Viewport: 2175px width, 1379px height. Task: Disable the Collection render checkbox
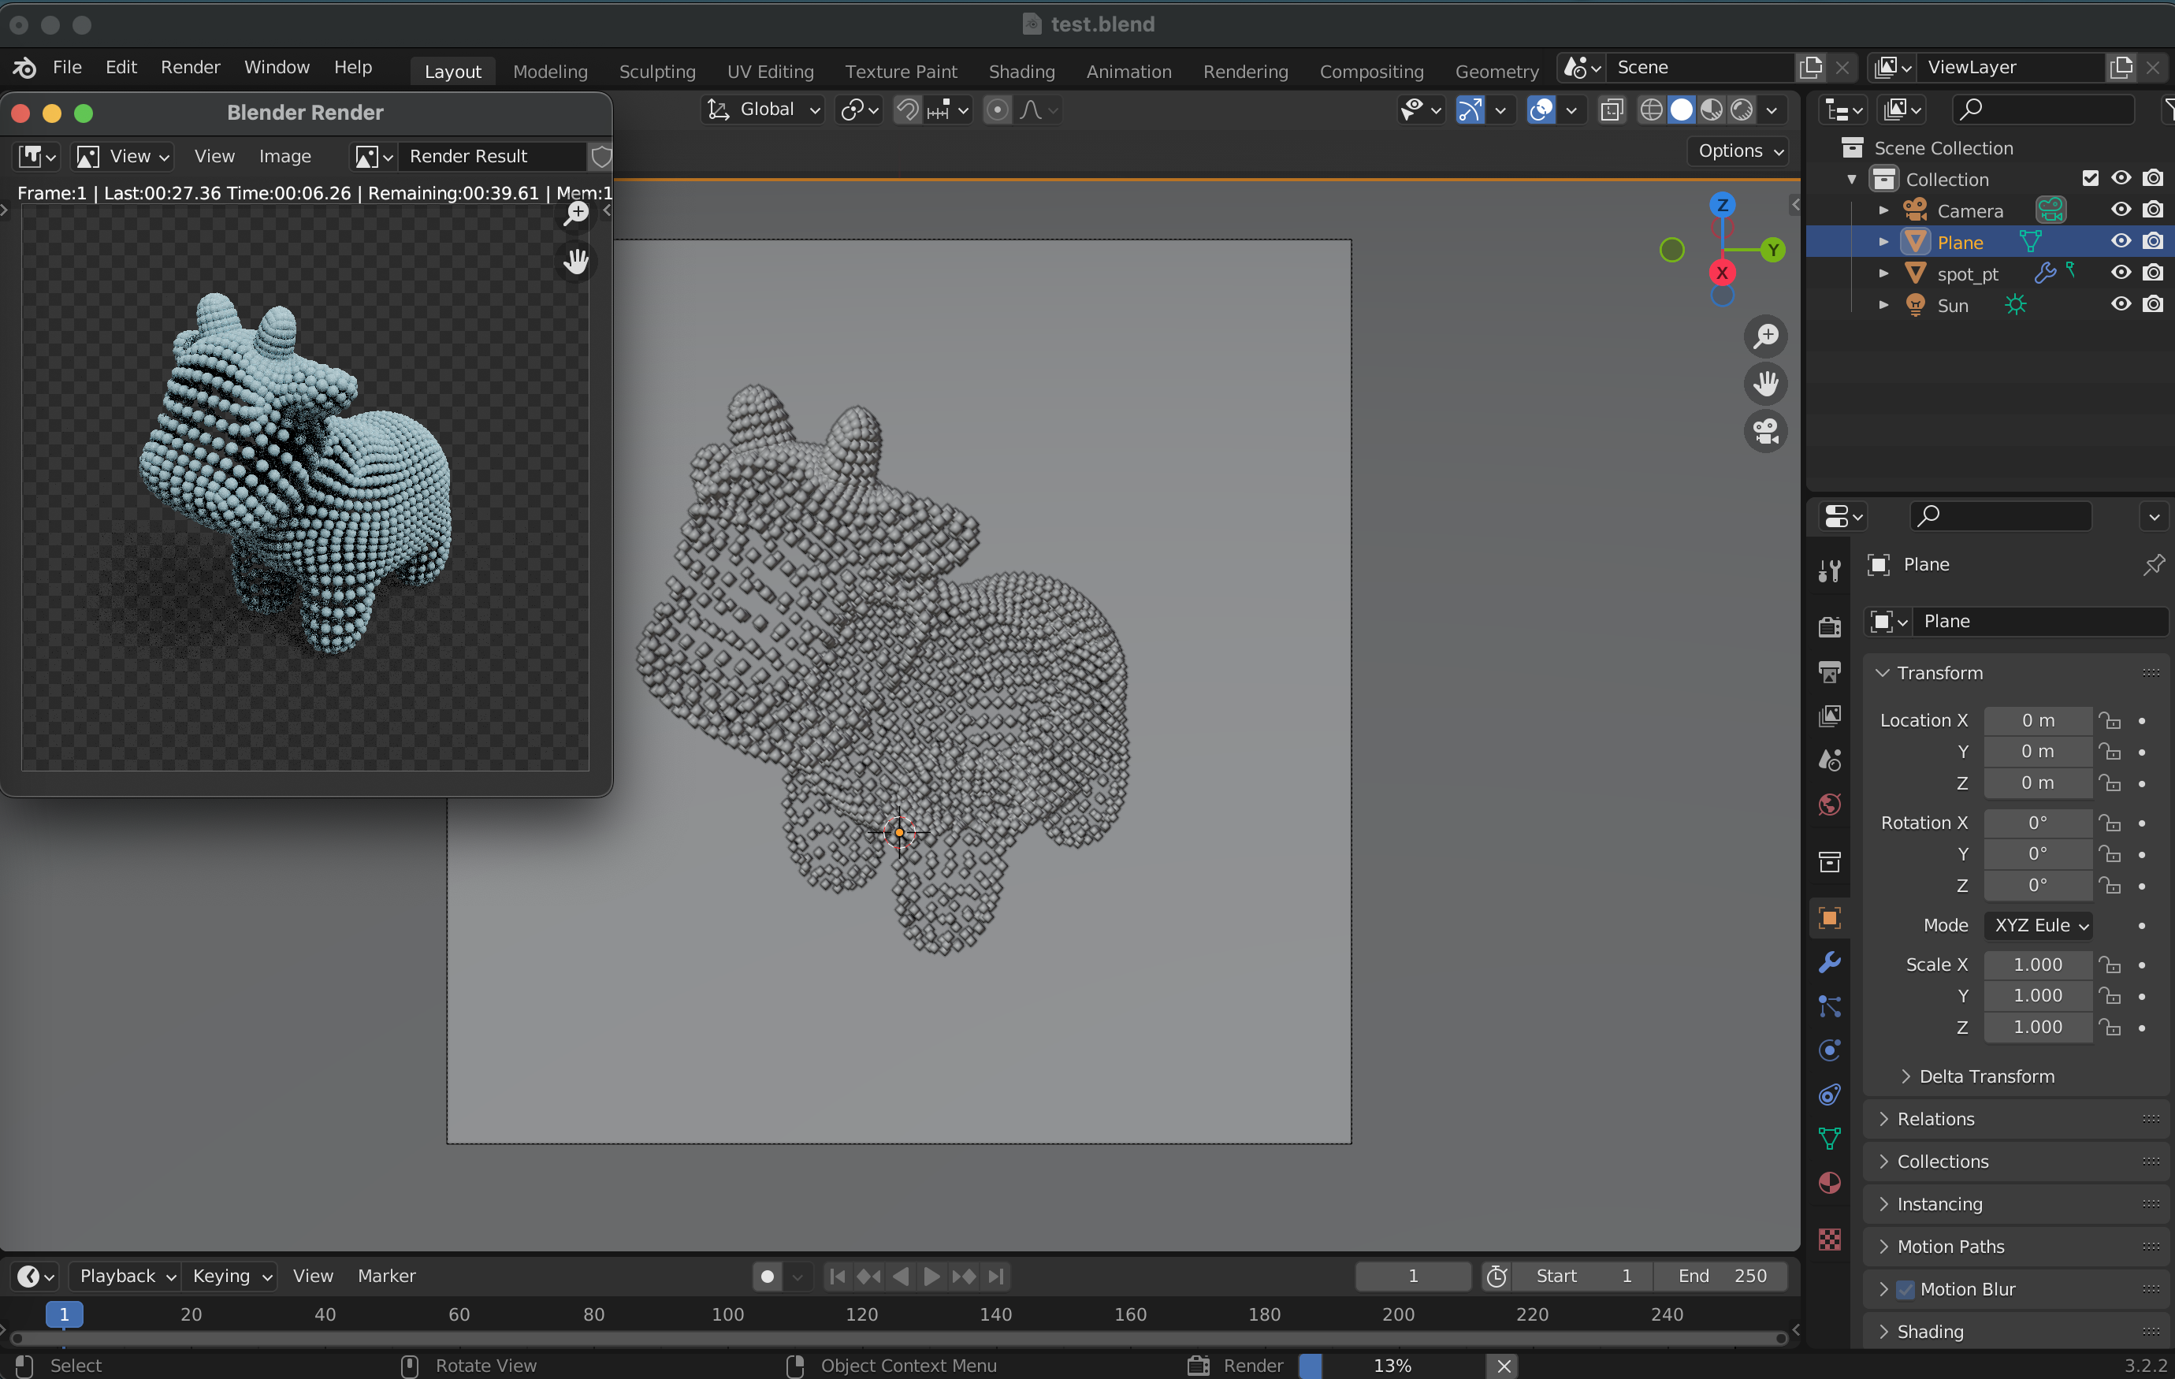pos(2152,178)
